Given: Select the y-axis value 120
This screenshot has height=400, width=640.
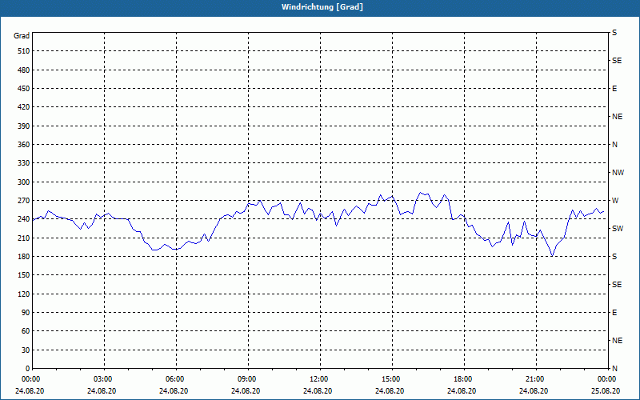Looking at the screenshot, I should 24,294.
